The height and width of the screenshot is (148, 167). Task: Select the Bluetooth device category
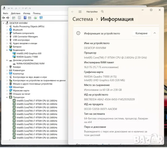(x=18, y=30)
